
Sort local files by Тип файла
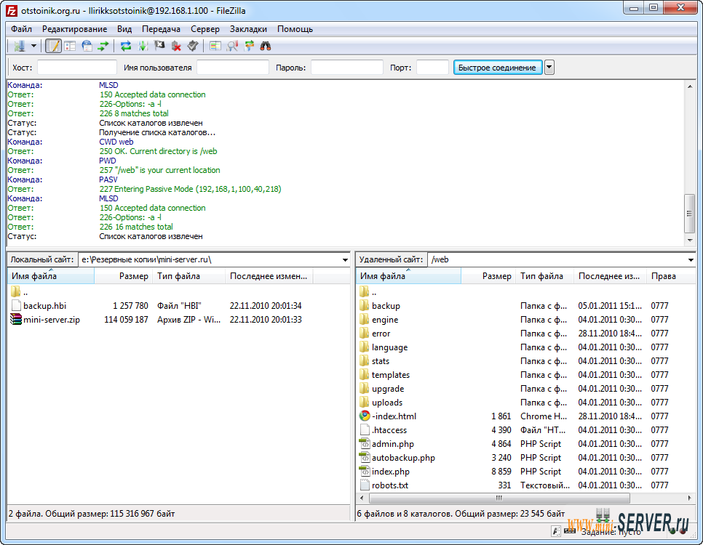189,276
